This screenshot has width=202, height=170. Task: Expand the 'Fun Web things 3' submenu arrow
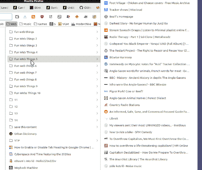click(x=97, y=45)
